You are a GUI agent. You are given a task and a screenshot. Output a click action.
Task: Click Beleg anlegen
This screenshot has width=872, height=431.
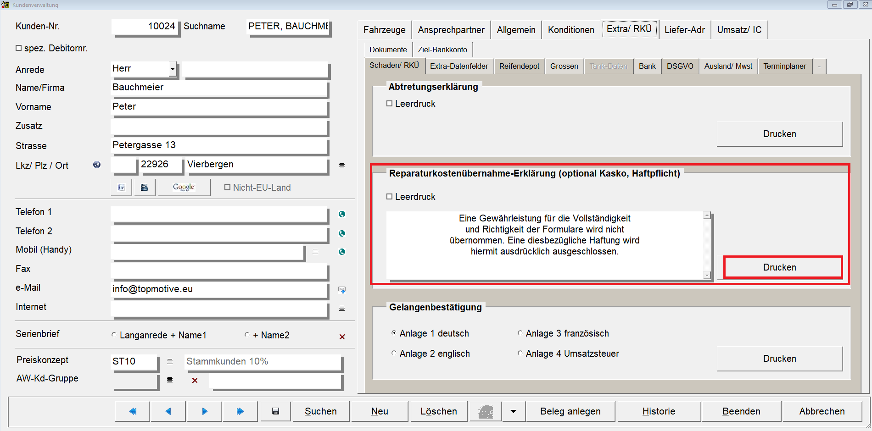pyautogui.click(x=570, y=411)
